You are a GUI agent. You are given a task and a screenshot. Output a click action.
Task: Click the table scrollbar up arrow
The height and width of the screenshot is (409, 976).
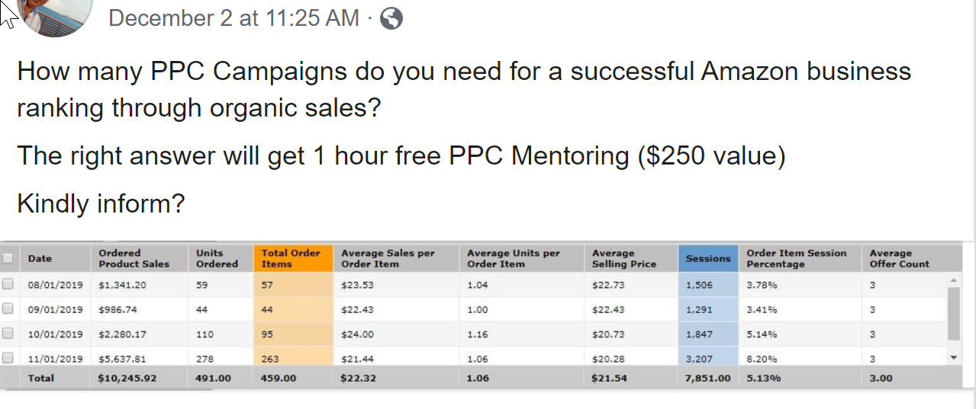coord(953,280)
